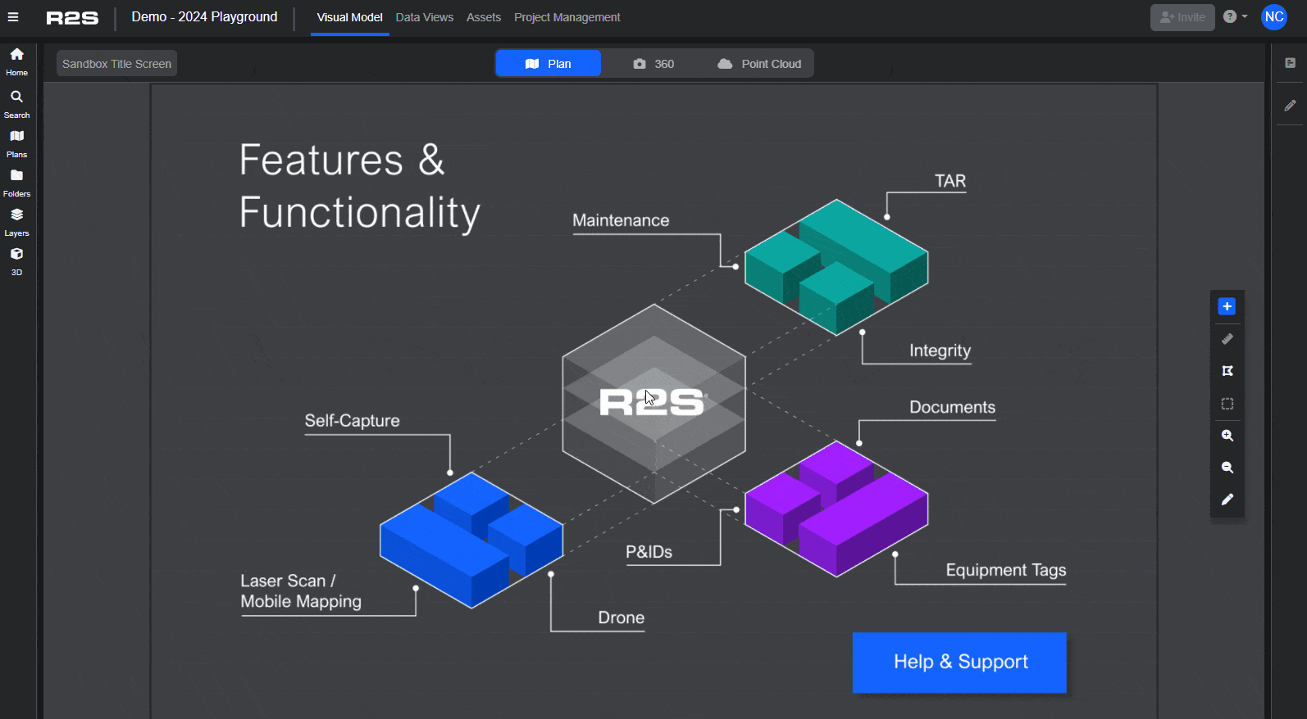
Task: Open Folders in the sidebar
Action: point(16,183)
